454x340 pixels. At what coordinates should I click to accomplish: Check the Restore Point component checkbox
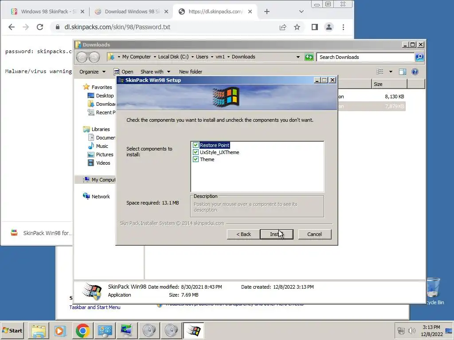click(196, 145)
